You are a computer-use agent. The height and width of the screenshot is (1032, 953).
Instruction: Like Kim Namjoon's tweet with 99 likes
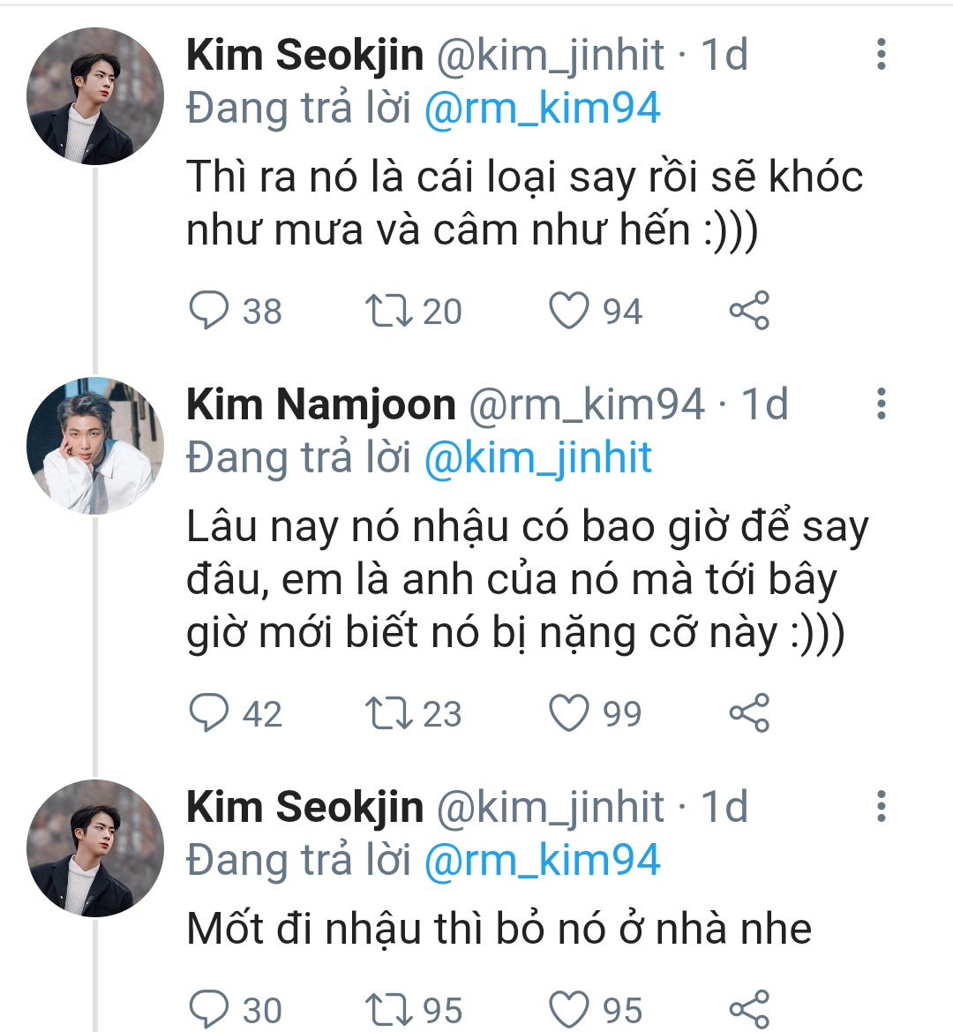point(569,713)
